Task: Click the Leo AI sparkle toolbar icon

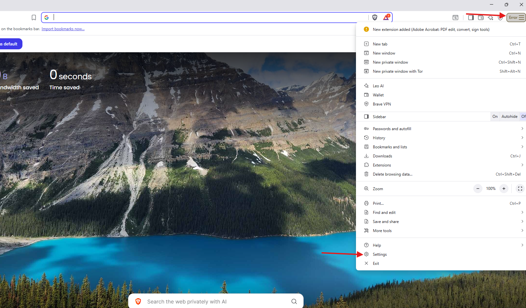Action: tap(491, 18)
